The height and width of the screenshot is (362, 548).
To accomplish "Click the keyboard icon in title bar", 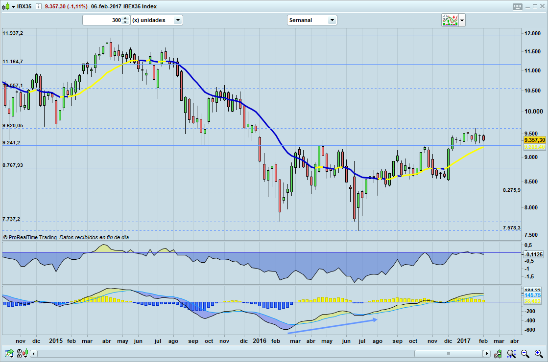I will click(x=518, y=6).
